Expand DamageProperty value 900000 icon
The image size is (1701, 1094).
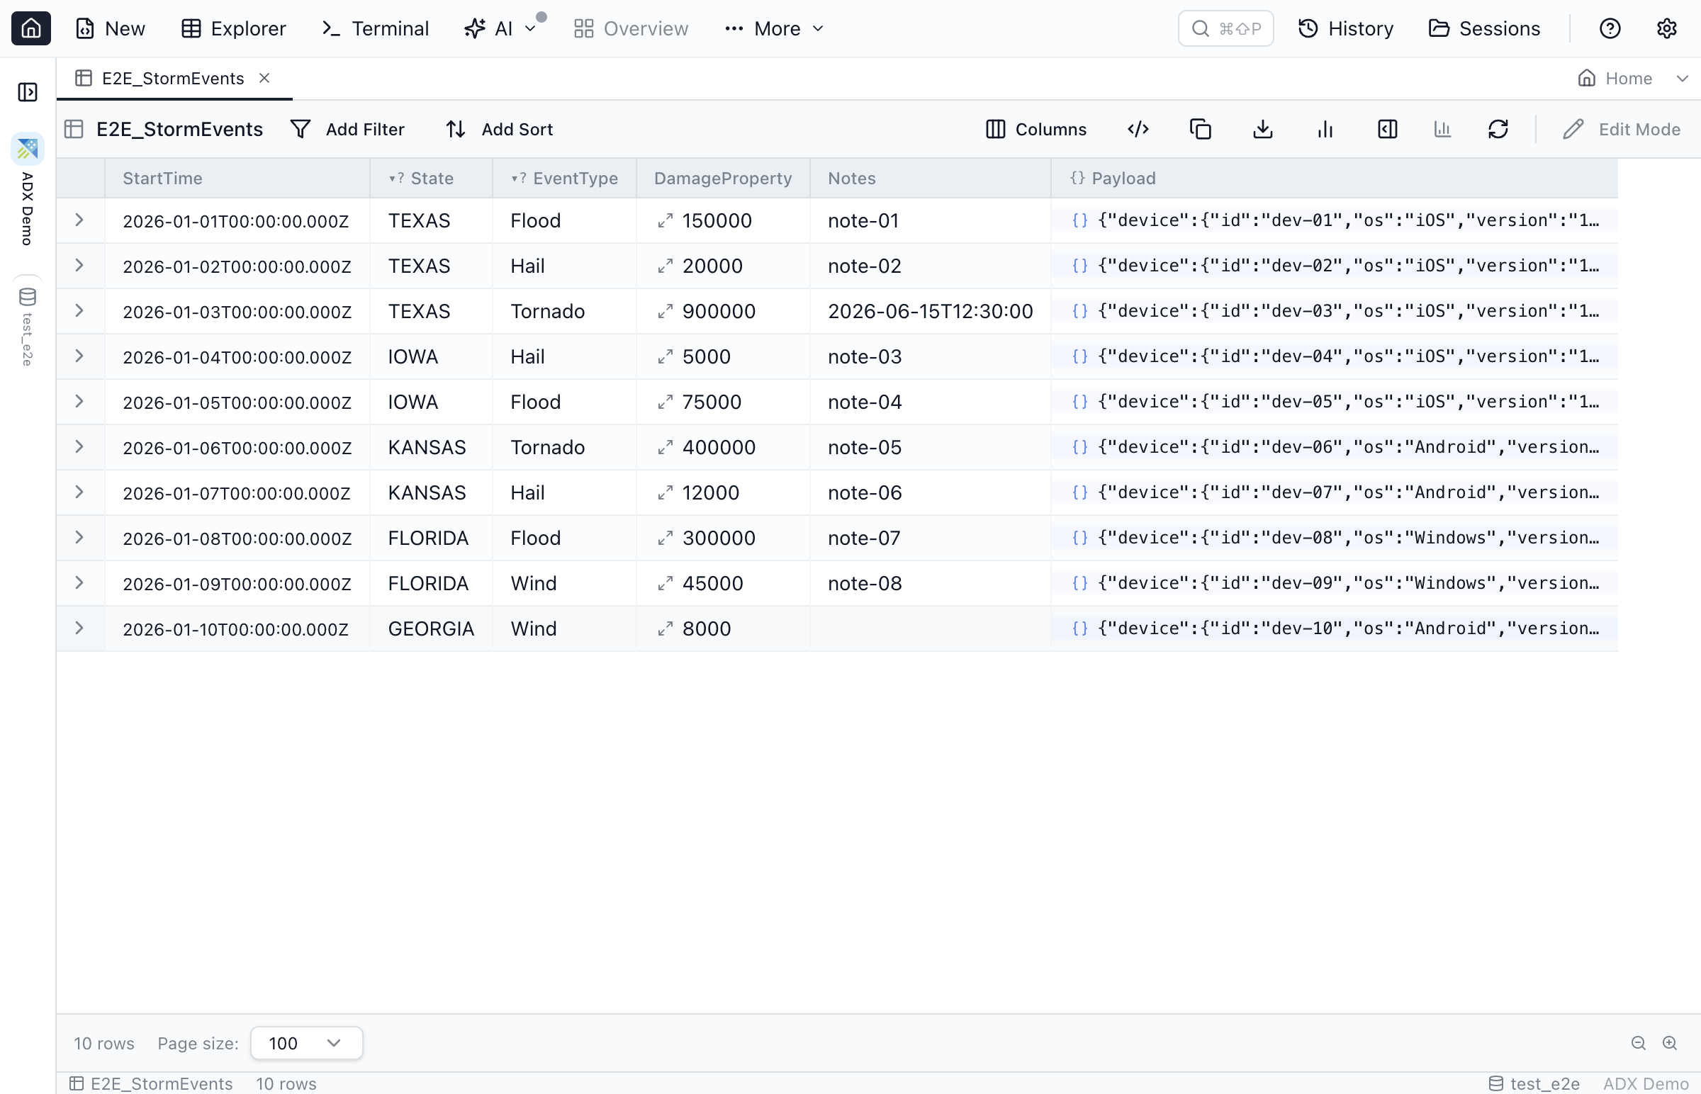[665, 312]
